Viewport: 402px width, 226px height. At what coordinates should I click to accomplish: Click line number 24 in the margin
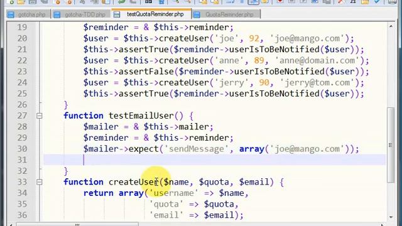coord(22,82)
